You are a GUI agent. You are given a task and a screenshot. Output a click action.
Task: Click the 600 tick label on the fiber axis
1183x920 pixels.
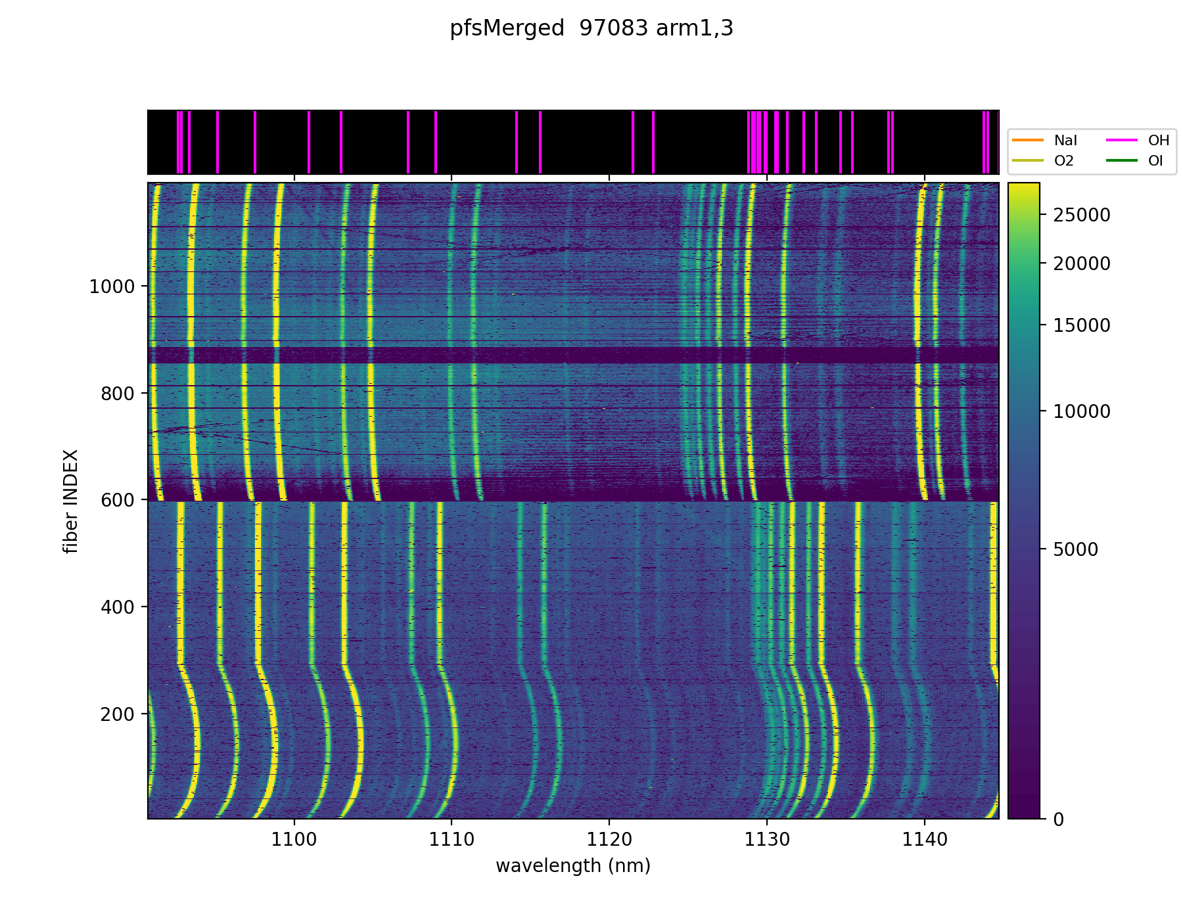click(118, 500)
